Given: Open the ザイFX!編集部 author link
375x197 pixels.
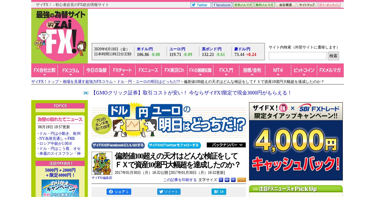Looking at the screenshot, I should tap(102, 178).
